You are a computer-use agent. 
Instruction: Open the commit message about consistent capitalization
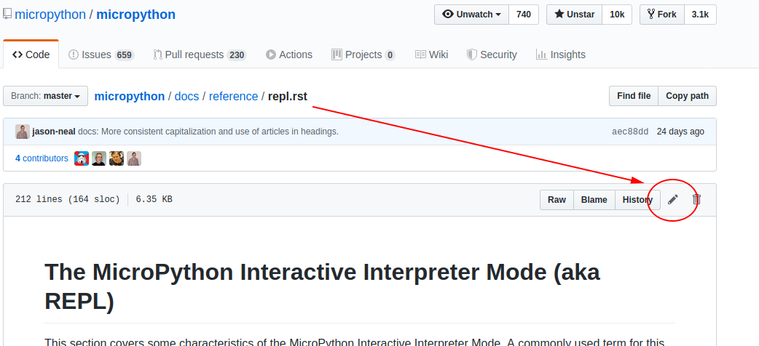coord(208,132)
